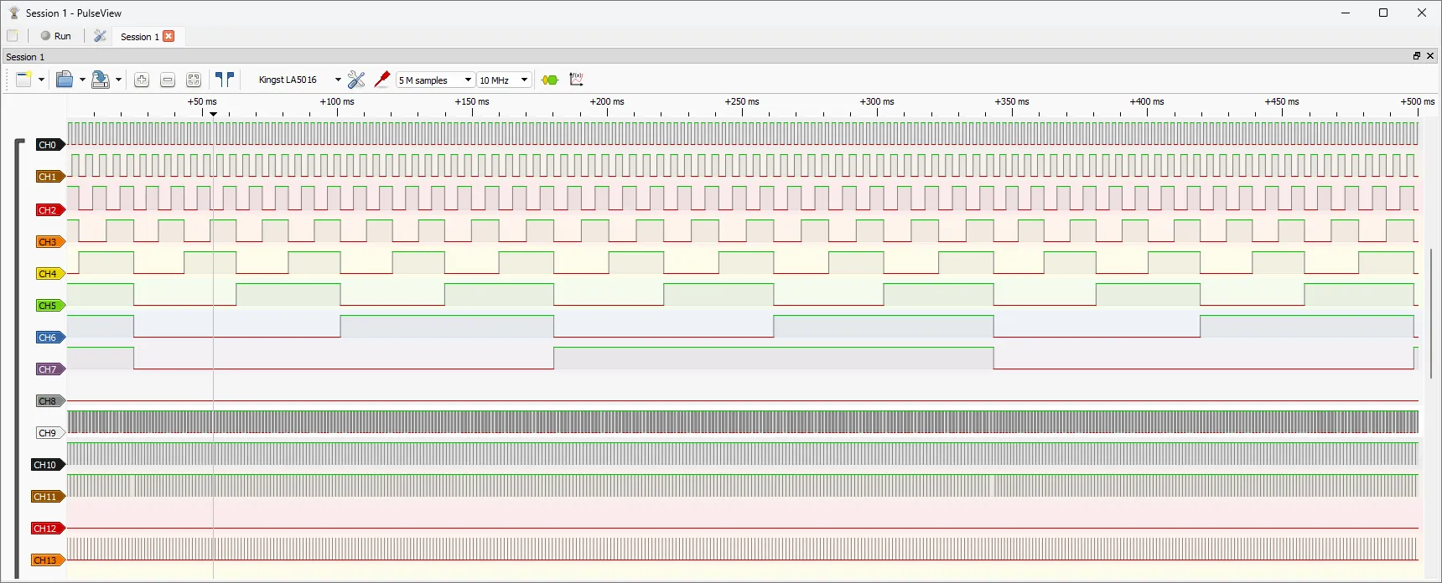Expand the 10 MHz sample rate dropdown
The height and width of the screenshot is (583, 1442).
(x=503, y=80)
